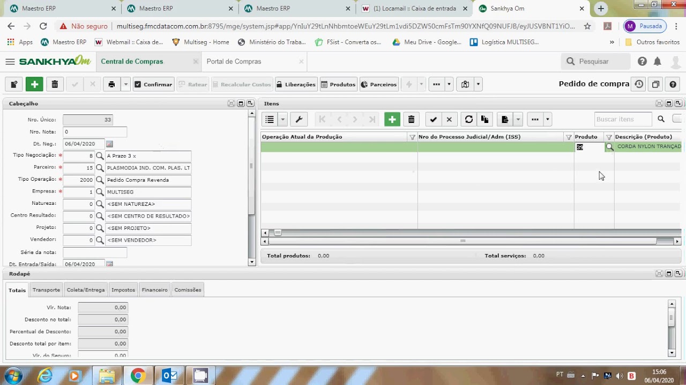Select the Impostos footer tab

coord(123,290)
